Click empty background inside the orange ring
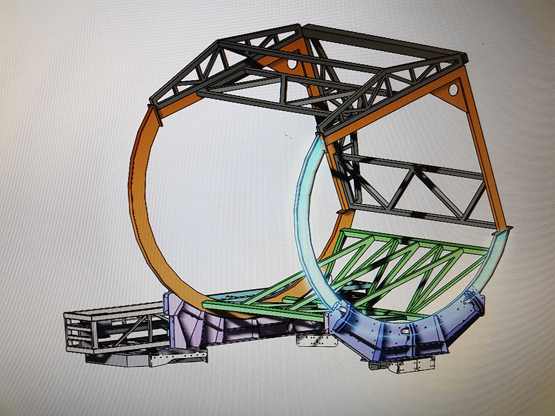This screenshot has width=555, height=416. point(217,206)
